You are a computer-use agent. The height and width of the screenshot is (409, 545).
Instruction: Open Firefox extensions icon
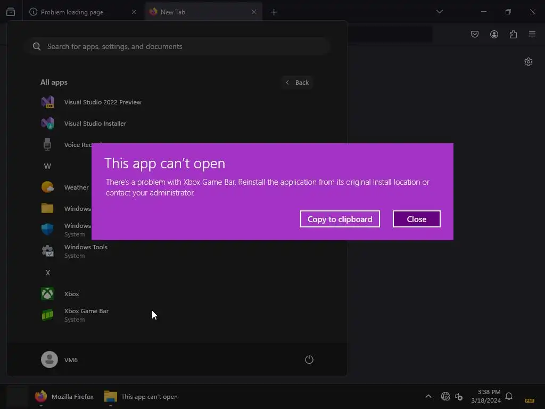click(x=513, y=34)
